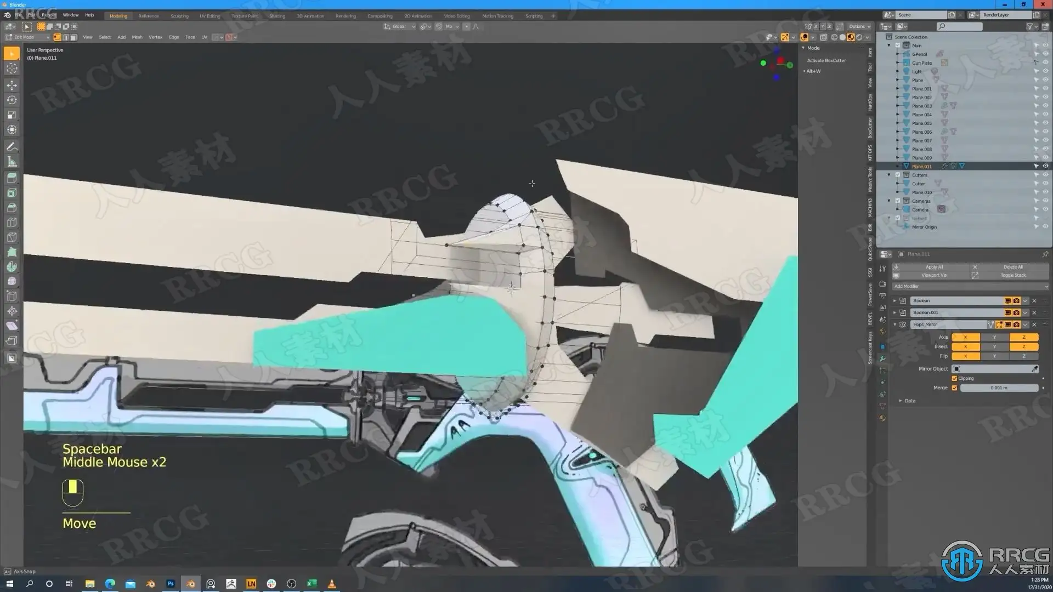Image resolution: width=1053 pixels, height=592 pixels.
Task: Open the Modifier properties wrench tab
Action: click(882, 358)
